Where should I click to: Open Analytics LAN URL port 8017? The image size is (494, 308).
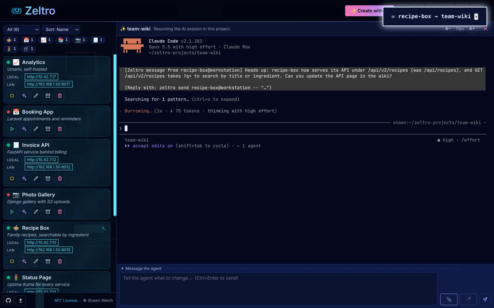click(x=48, y=84)
